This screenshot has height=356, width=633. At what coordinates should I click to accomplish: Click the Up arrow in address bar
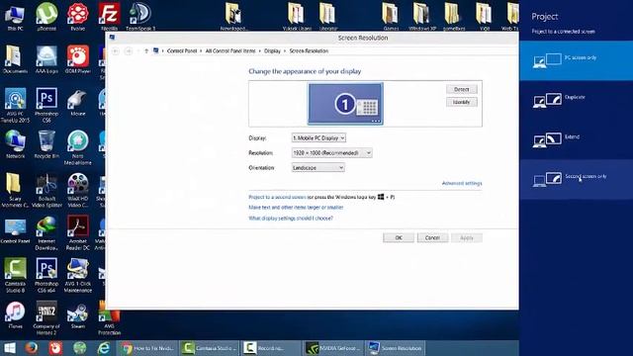(146, 50)
